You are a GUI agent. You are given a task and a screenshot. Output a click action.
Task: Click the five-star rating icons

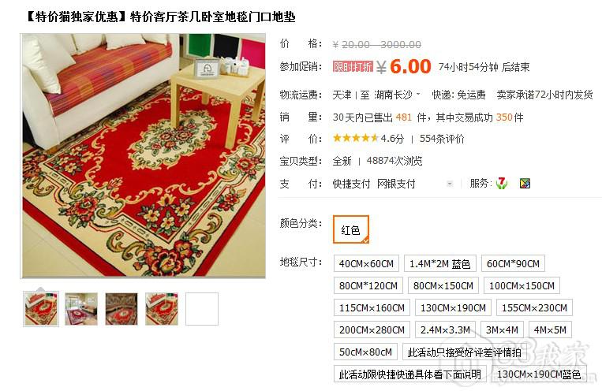[356, 138]
